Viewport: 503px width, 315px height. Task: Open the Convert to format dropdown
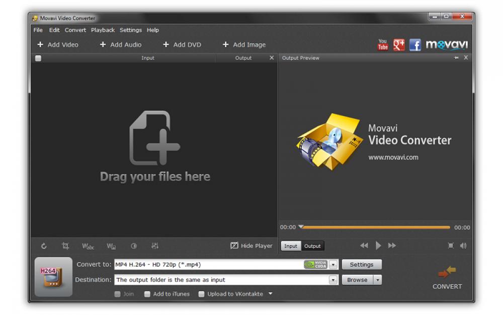click(332, 264)
